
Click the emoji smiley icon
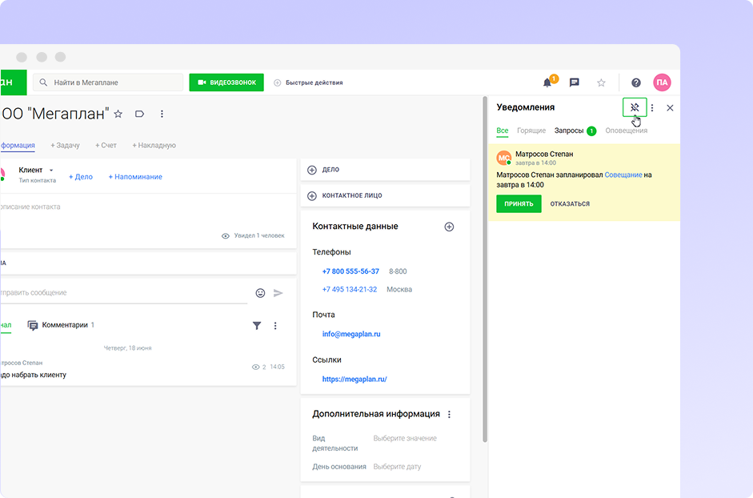point(260,293)
